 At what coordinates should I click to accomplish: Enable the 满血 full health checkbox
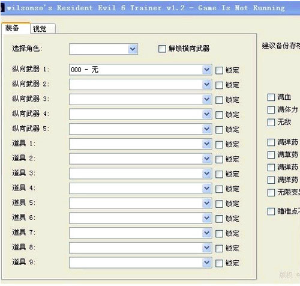pos(271,97)
